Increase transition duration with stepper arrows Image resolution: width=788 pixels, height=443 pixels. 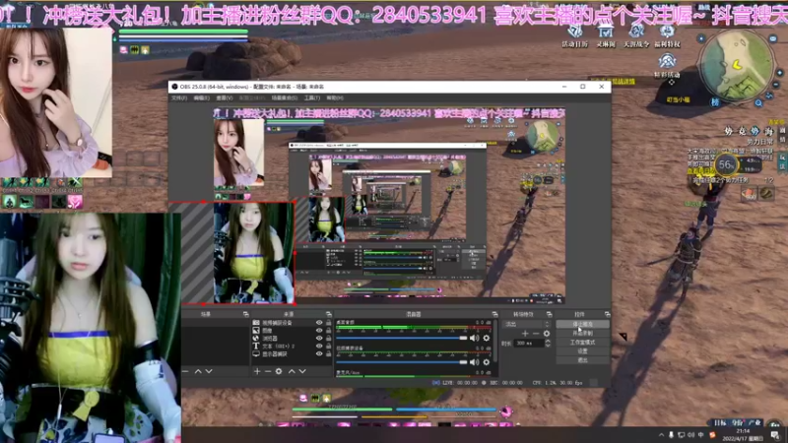548,341
